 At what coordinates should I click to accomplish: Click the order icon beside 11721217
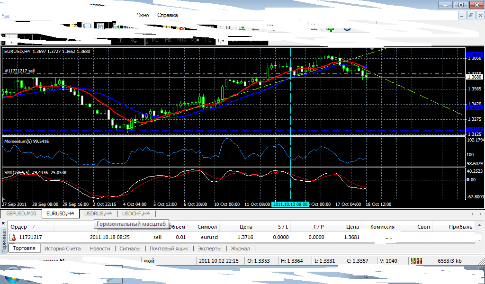[12, 237]
